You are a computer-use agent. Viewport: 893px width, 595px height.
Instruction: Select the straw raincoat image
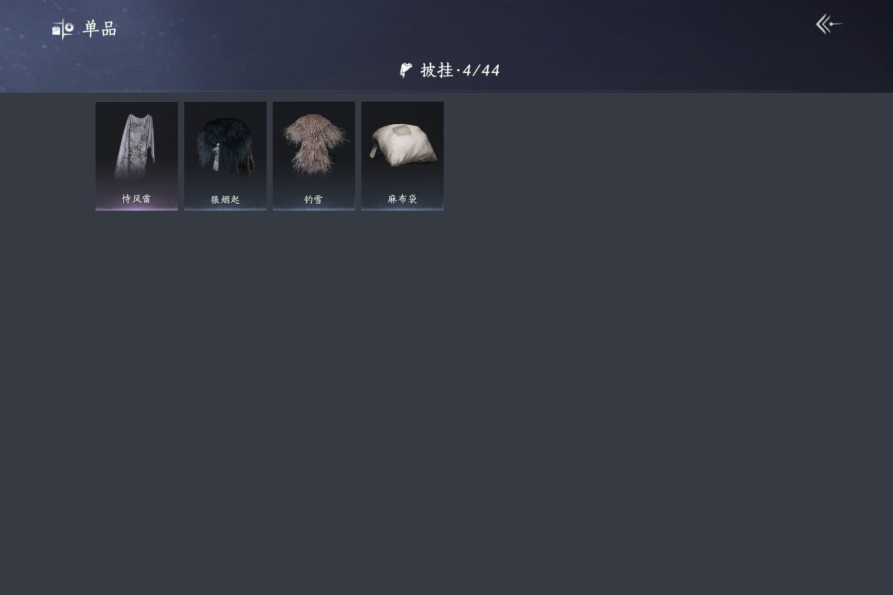pos(313,143)
